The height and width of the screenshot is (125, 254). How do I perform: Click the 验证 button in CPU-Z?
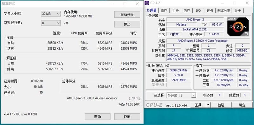[x=221, y=105]
